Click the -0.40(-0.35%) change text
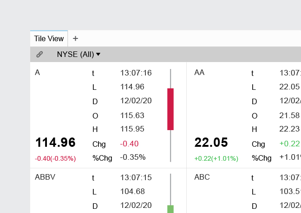Screen dimensions: 301x213 tap(55, 158)
